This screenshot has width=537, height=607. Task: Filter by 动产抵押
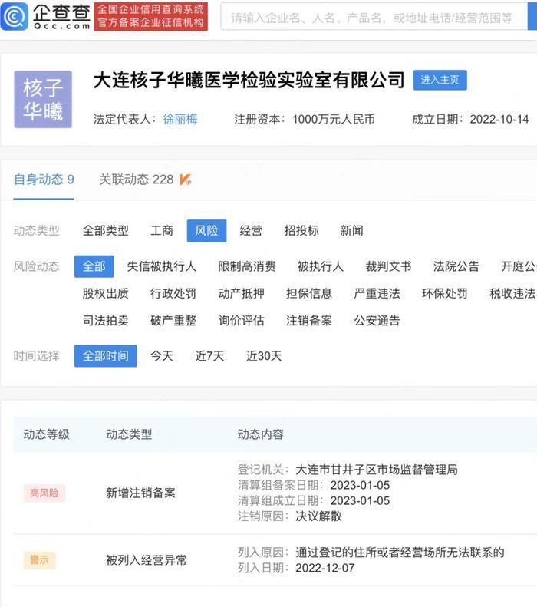click(x=241, y=293)
